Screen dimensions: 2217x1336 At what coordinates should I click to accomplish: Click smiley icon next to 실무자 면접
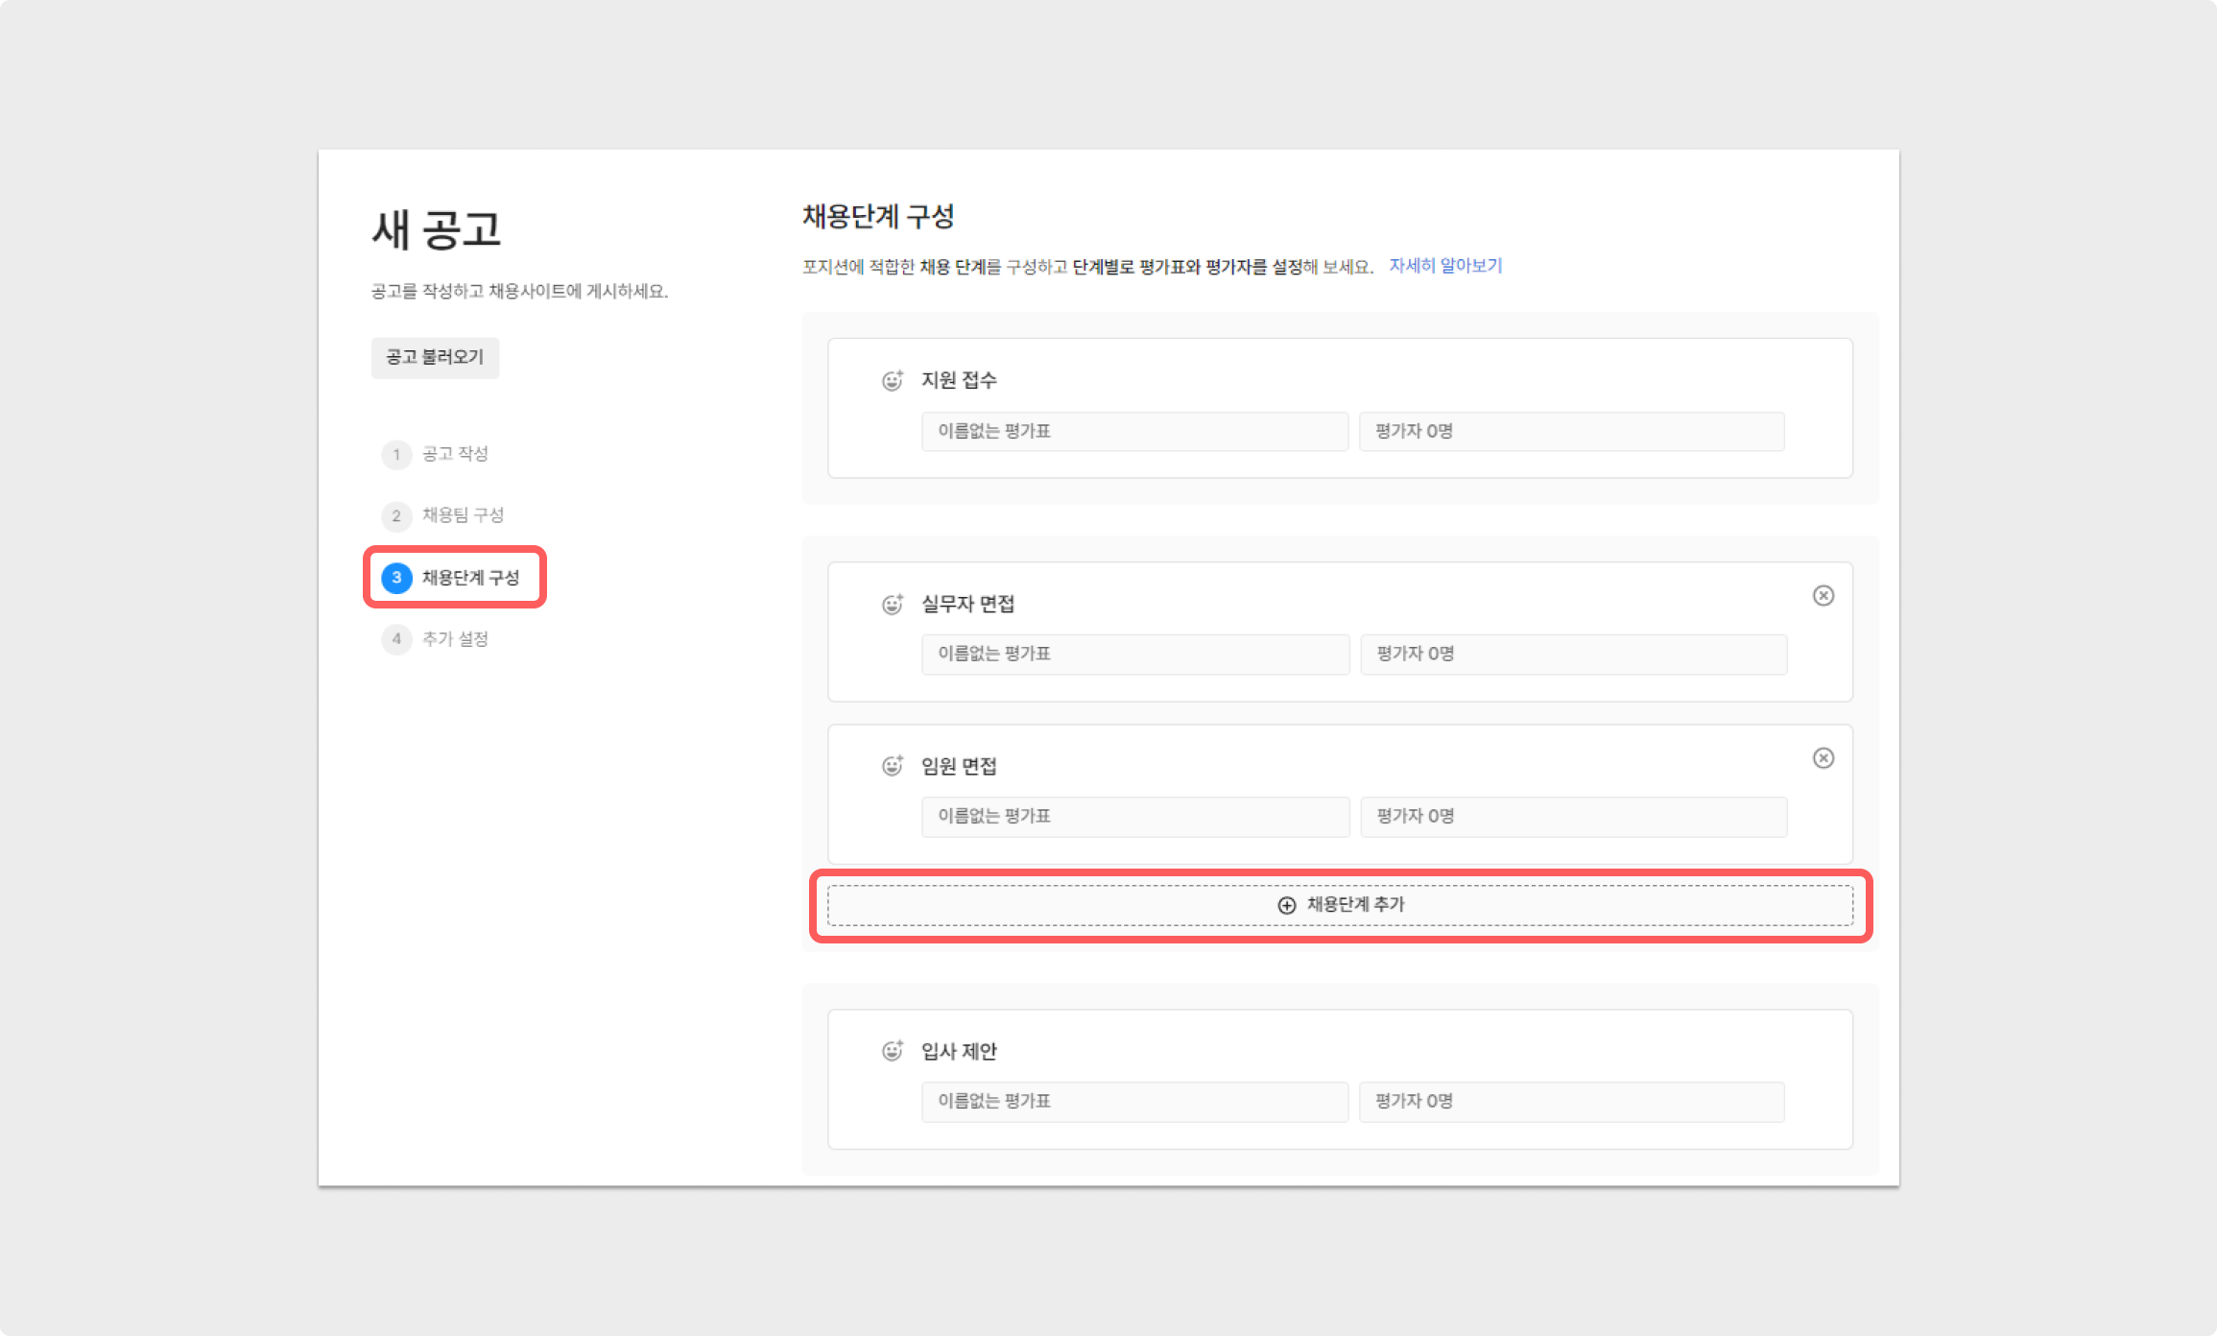click(x=892, y=605)
